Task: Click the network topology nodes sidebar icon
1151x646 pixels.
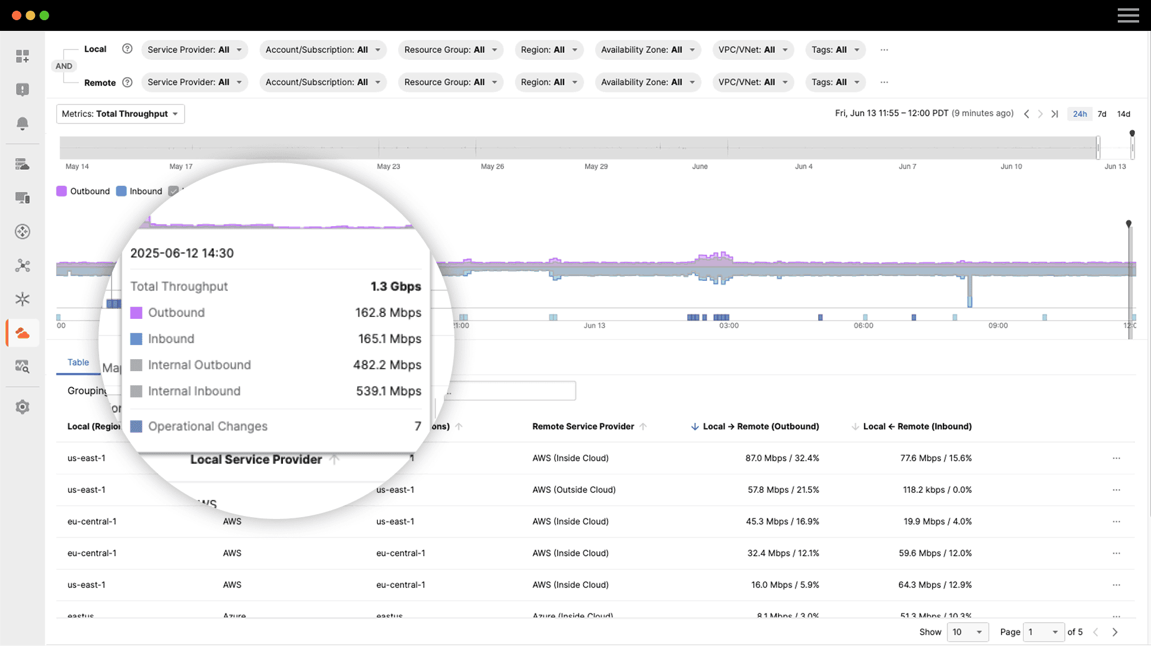Action: point(23,265)
